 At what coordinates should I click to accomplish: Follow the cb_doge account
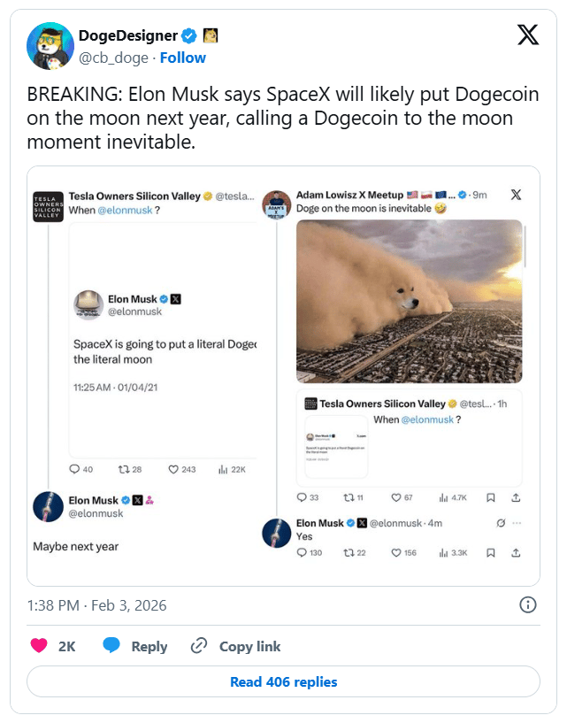[183, 58]
